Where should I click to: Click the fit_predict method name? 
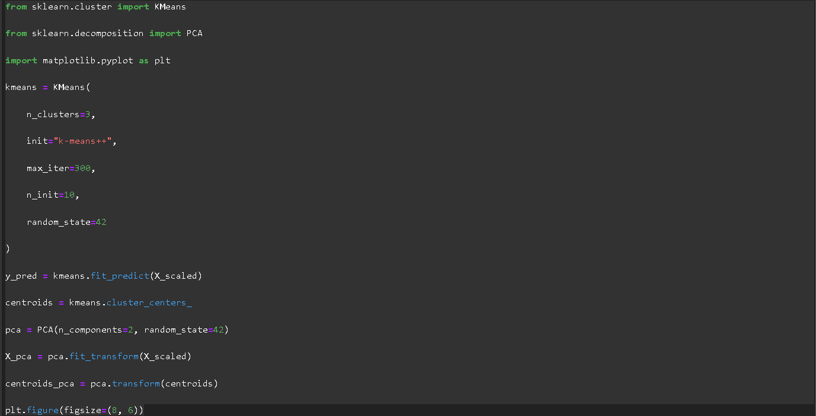point(120,276)
